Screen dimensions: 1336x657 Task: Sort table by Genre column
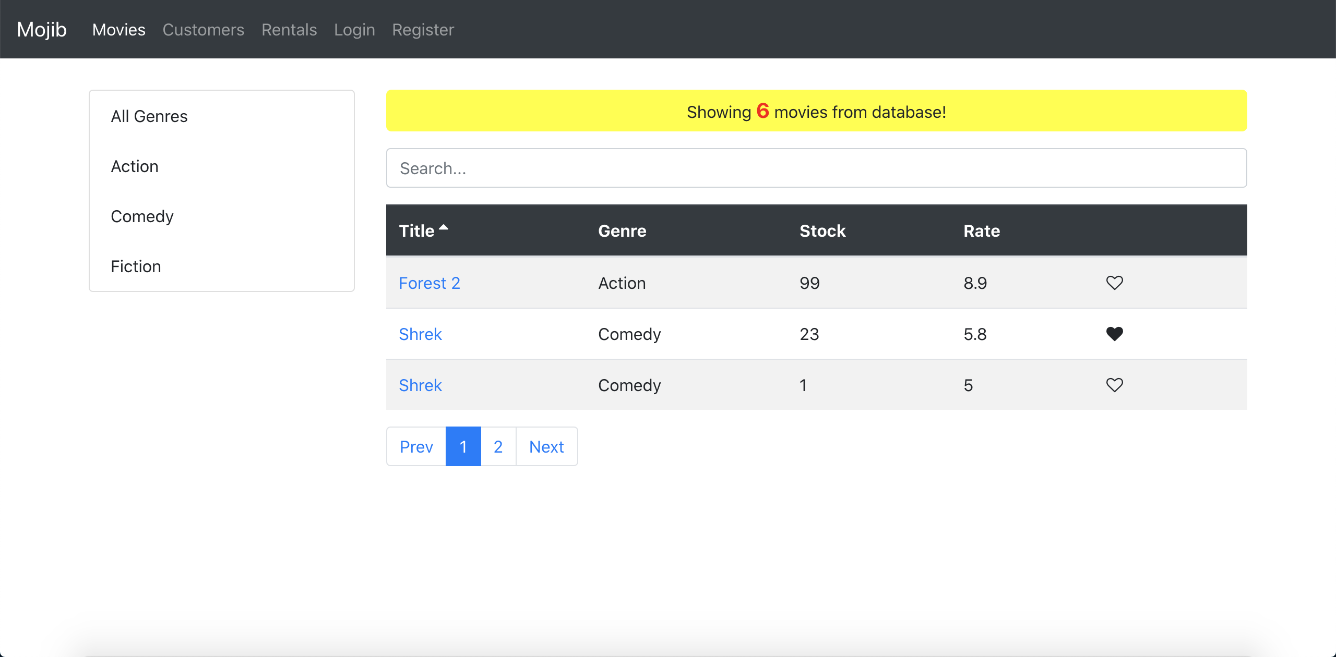[622, 231]
